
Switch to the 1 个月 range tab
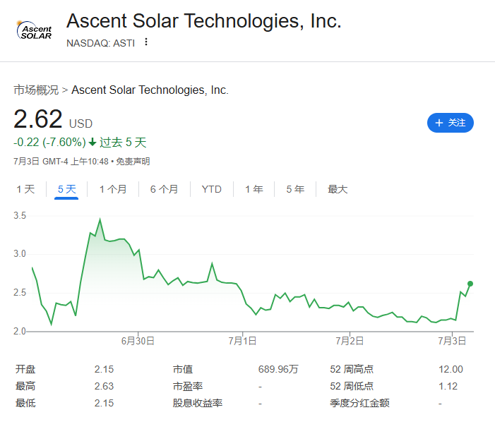click(x=113, y=189)
